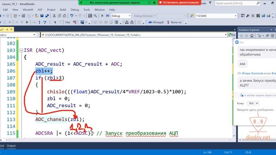The image size is (276, 155).
Task: Click the Copy icon in the toolbar
Action: [x=60, y=16]
